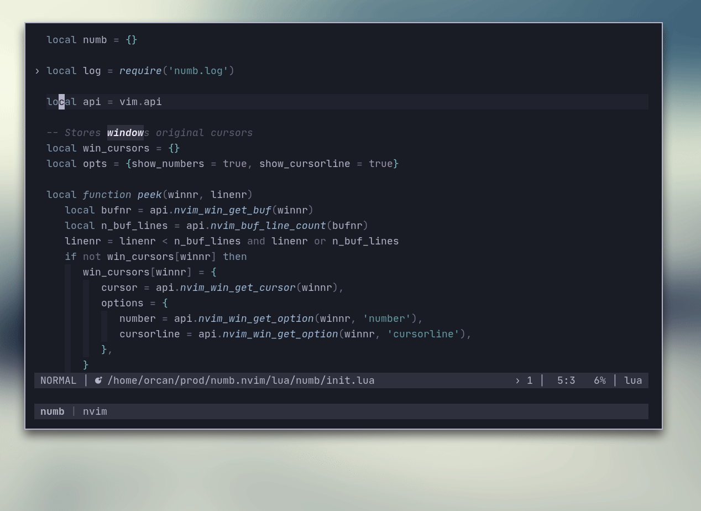This screenshot has height=511, width=701.
Task: Click the cursor position 5:3 in statusline
Action: [566, 380]
